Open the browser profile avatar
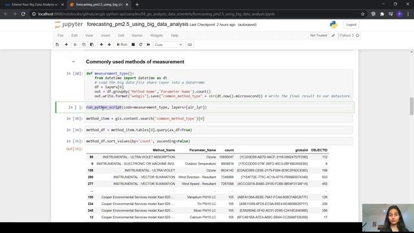Viewport: 414px width, 233px height. point(400,14)
